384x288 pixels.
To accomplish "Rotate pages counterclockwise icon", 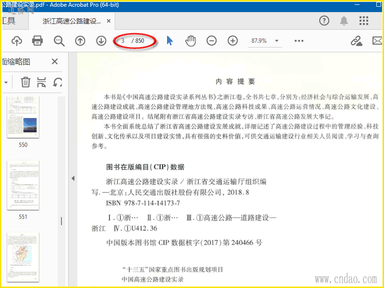I will tap(58, 82).
